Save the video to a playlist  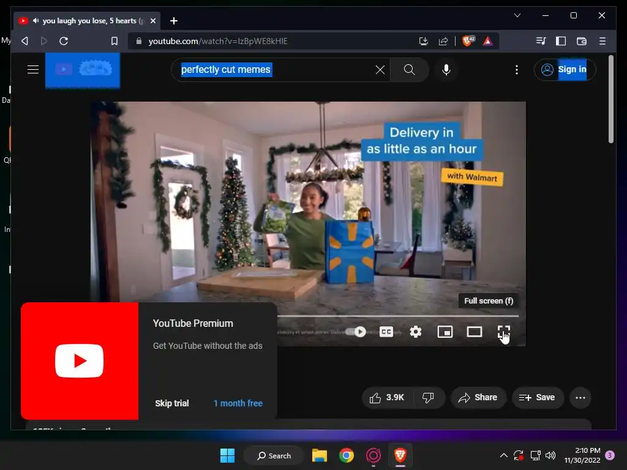[537, 398]
